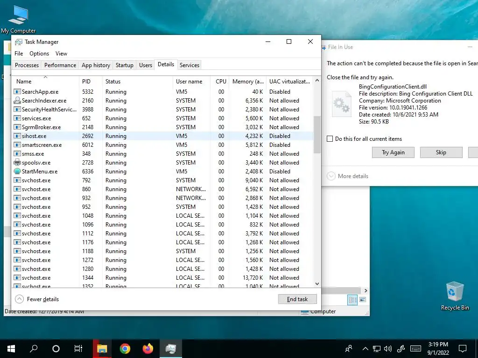This screenshot has height=358, width=478.
Task: Click the services.exe process icon
Action: point(17,118)
